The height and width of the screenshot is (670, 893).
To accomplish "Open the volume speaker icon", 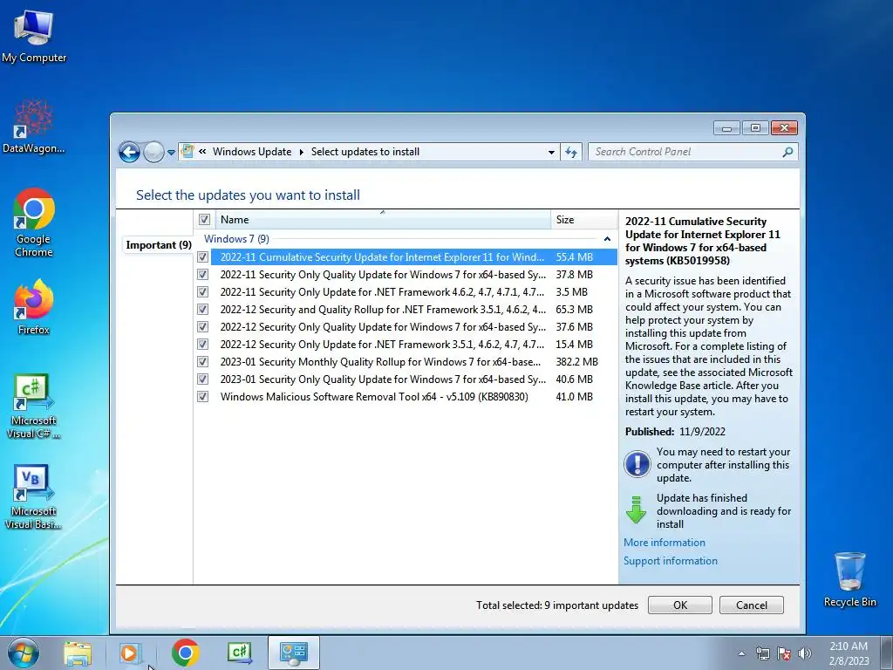I will (x=805, y=653).
